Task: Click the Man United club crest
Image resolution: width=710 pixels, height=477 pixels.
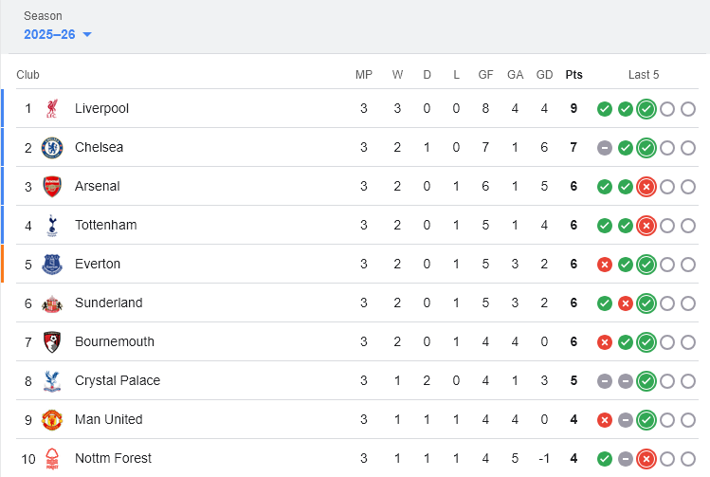Action: pos(51,420)
